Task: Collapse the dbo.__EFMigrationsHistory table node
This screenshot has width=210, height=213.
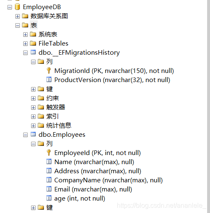Action: tap(25, 53)
